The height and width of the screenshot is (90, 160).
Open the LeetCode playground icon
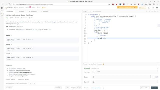149,8
